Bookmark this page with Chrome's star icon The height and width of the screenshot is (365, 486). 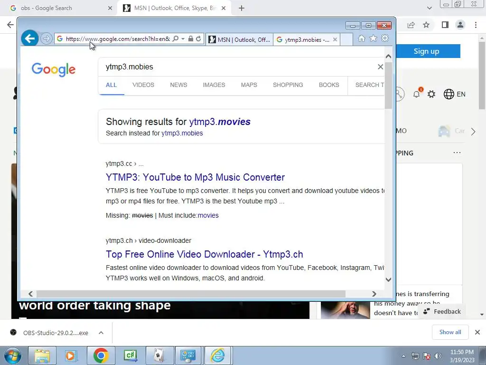(426, 25)
